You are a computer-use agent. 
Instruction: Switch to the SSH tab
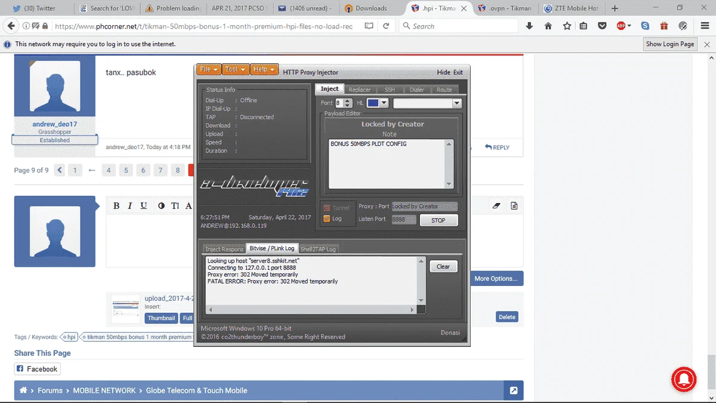(x=389, y=90)
